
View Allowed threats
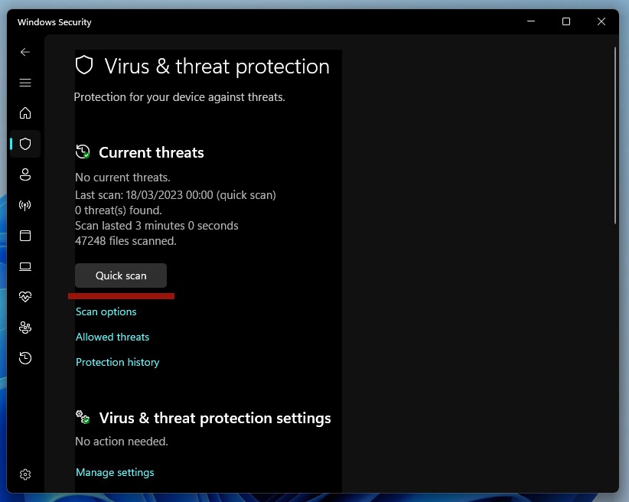pos(112,337)
